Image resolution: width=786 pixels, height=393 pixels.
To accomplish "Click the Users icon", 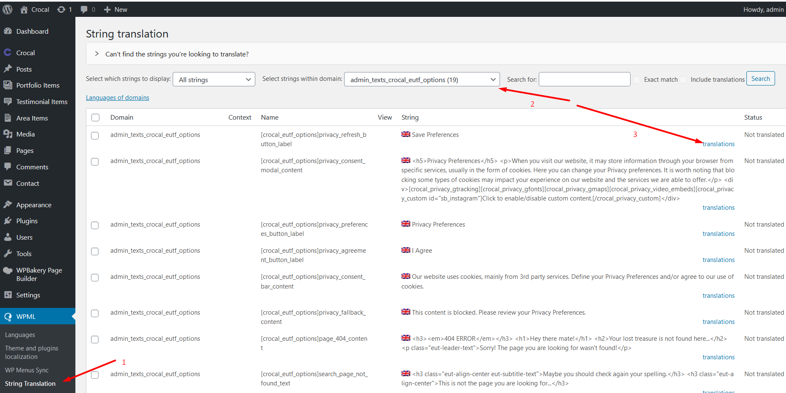I will tap(8, 237).
